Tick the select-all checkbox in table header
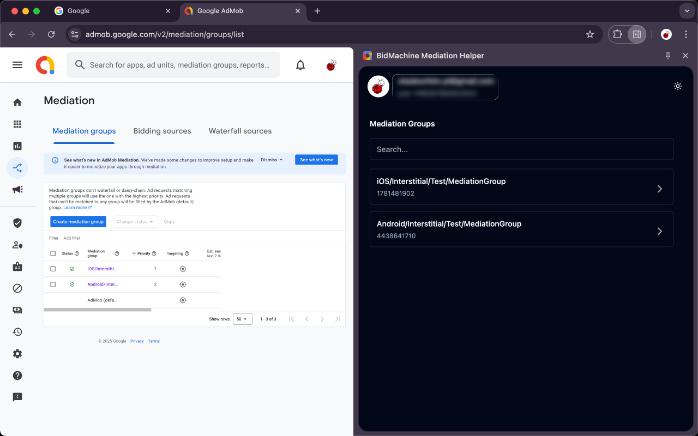698x436 pixels. [x=53, y=253]
